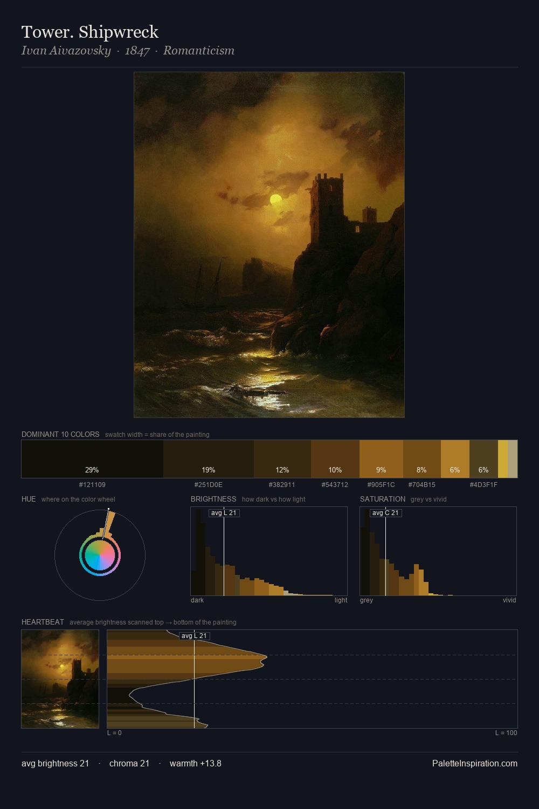539x809 pixels.
Task: Click hex code #251D0E
Action: 209,485
